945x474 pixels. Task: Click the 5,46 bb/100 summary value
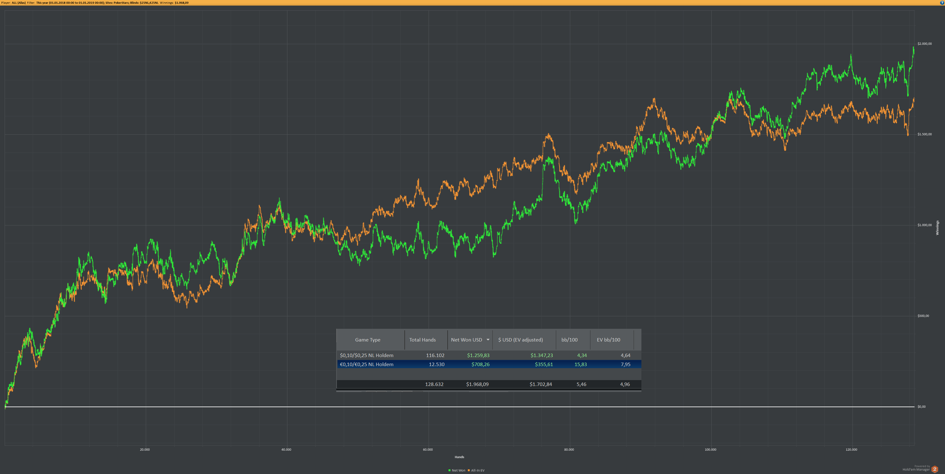(581, 384)
